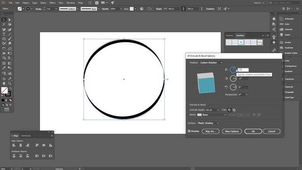Screen dimensions: 302x170
Task: Click the Horizontal Align Left icon
Action: [x=14, y=145]
